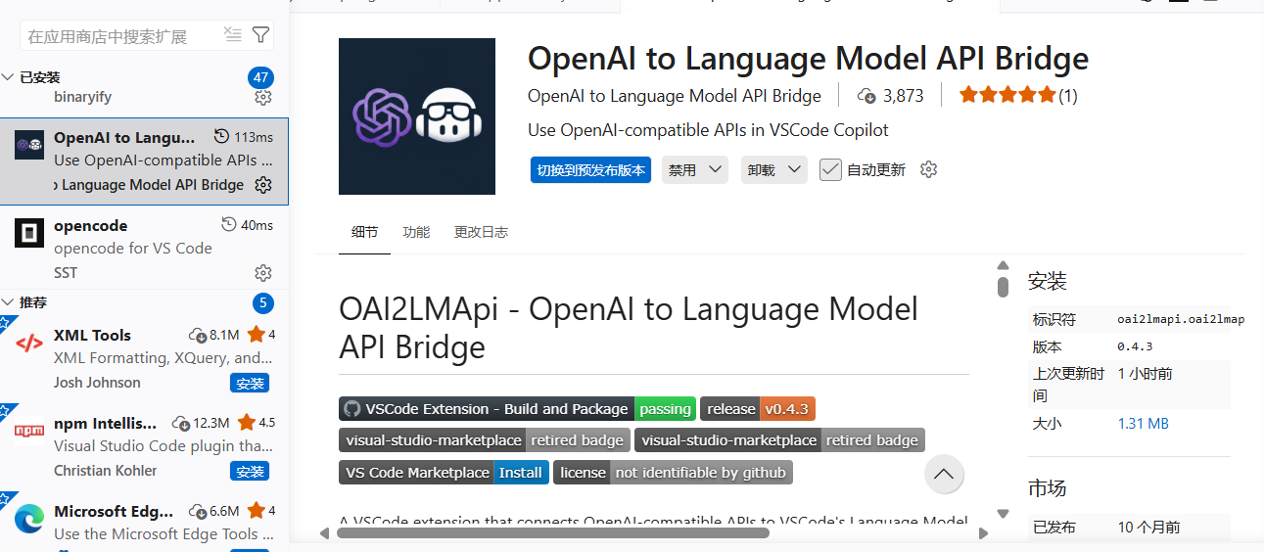
Task: Click horizontal scrollbar left arrow
Action: point(324,533)
